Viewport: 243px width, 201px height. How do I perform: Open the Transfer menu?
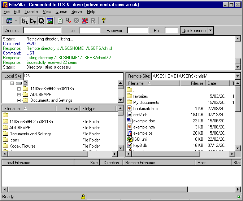pos(32,12)
